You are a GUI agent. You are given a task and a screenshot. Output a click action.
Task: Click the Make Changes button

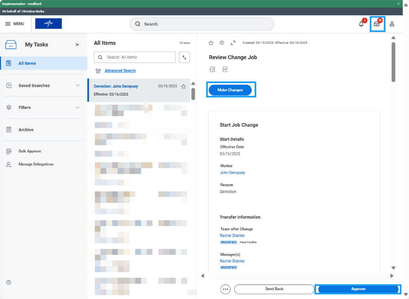230,90
